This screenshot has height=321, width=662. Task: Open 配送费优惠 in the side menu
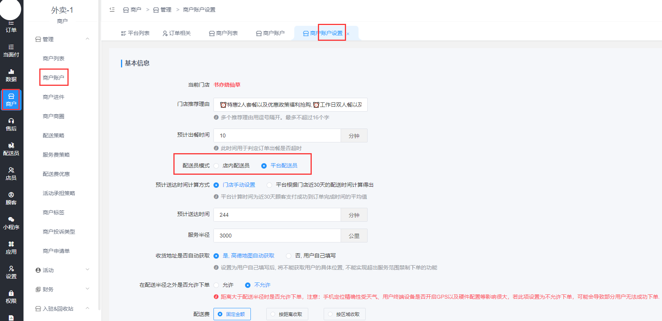[x=56, y=174]
